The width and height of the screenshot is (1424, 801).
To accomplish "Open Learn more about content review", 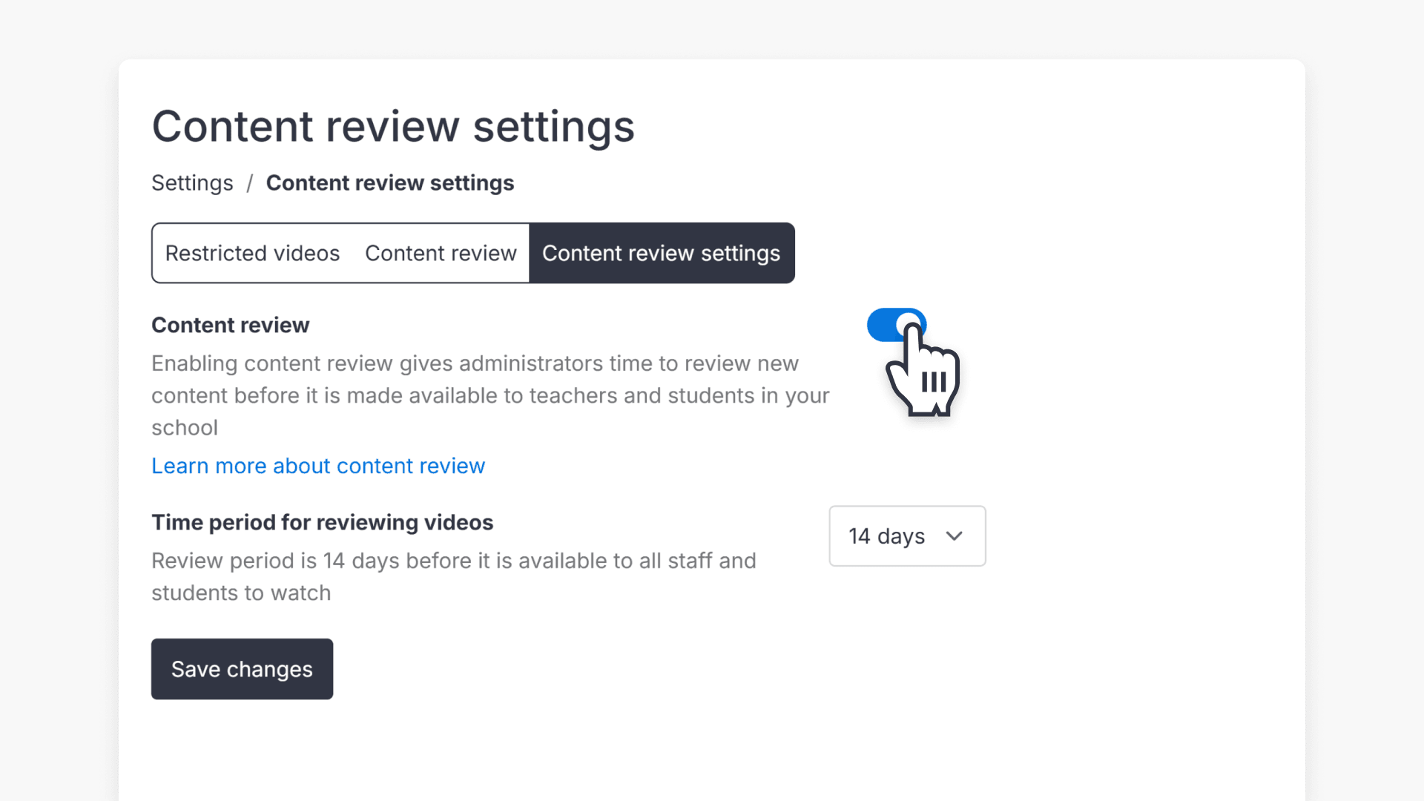I will pos(317,466).
